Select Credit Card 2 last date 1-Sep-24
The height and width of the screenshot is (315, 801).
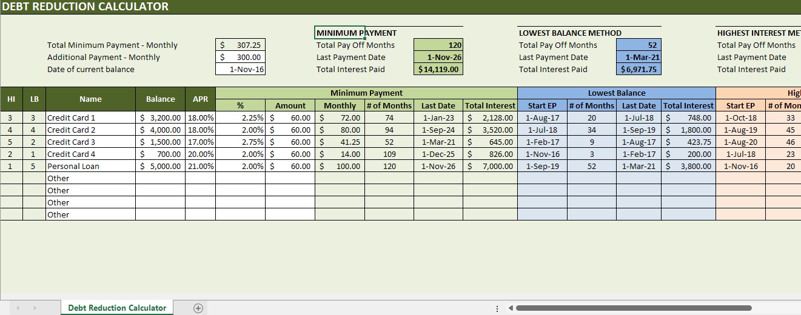coord(438,130)
